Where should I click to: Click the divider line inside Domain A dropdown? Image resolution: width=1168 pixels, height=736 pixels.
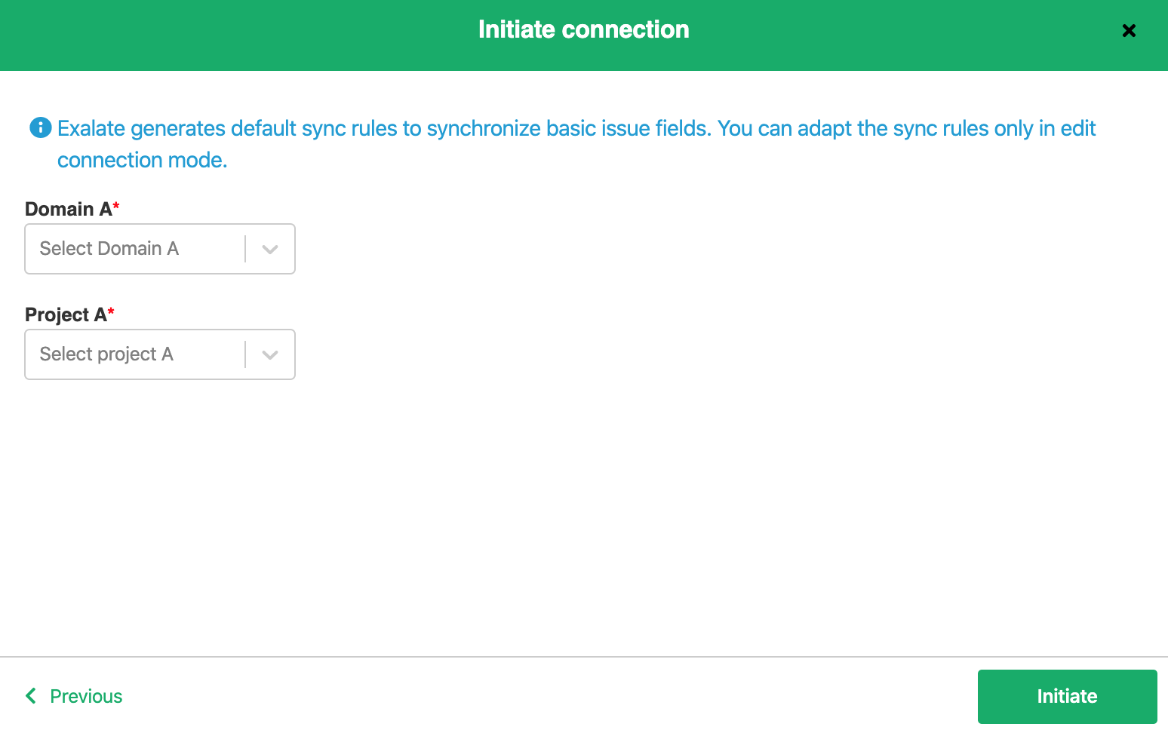coord(245,249)
